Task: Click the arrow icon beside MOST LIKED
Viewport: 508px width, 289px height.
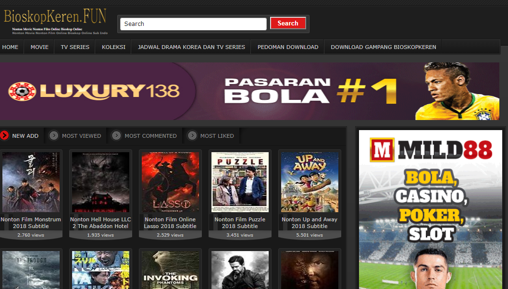Action: [192, 135]
